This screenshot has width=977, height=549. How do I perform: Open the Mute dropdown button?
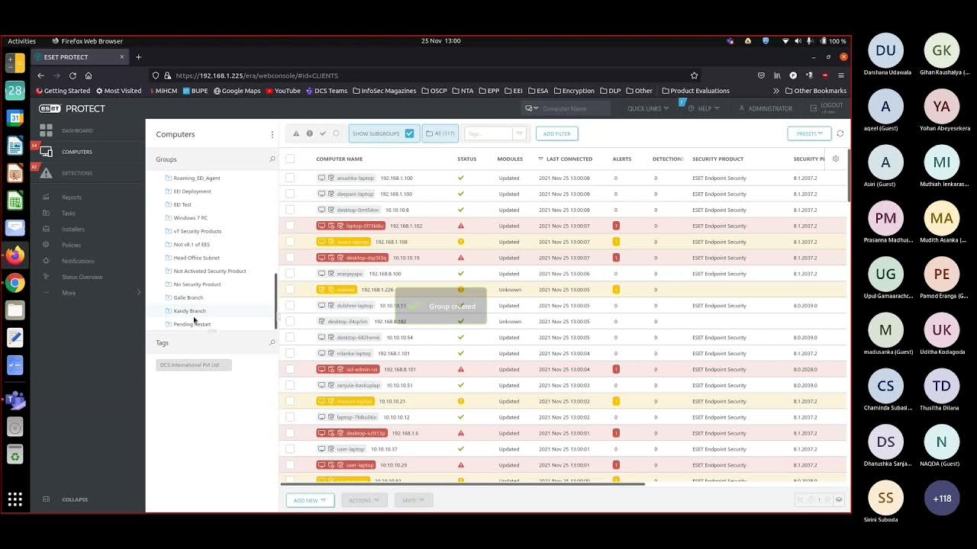click(413, 500)
